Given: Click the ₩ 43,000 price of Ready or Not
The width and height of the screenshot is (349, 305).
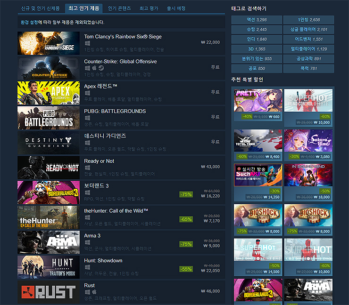Looking at the screenshot, I should pos(210,167).
